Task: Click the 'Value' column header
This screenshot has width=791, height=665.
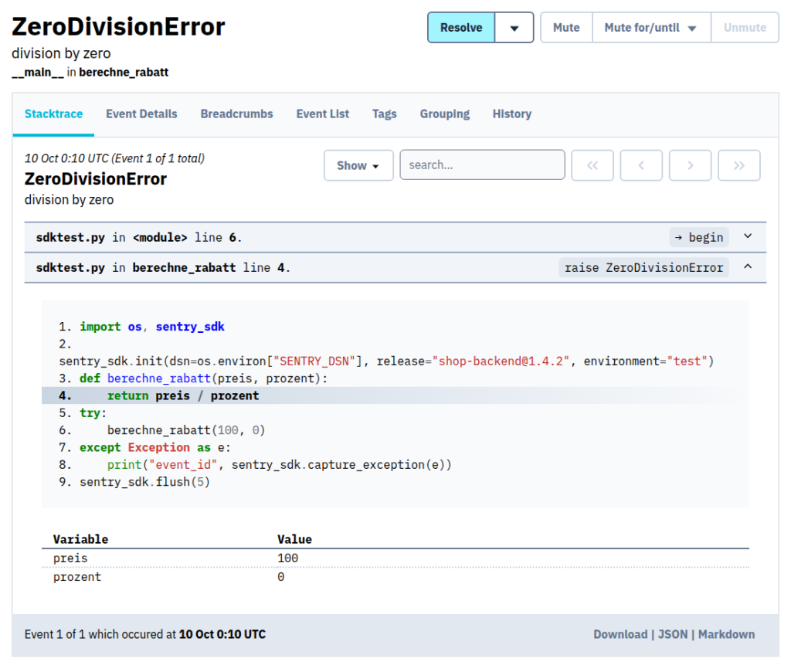Action: 294,539
